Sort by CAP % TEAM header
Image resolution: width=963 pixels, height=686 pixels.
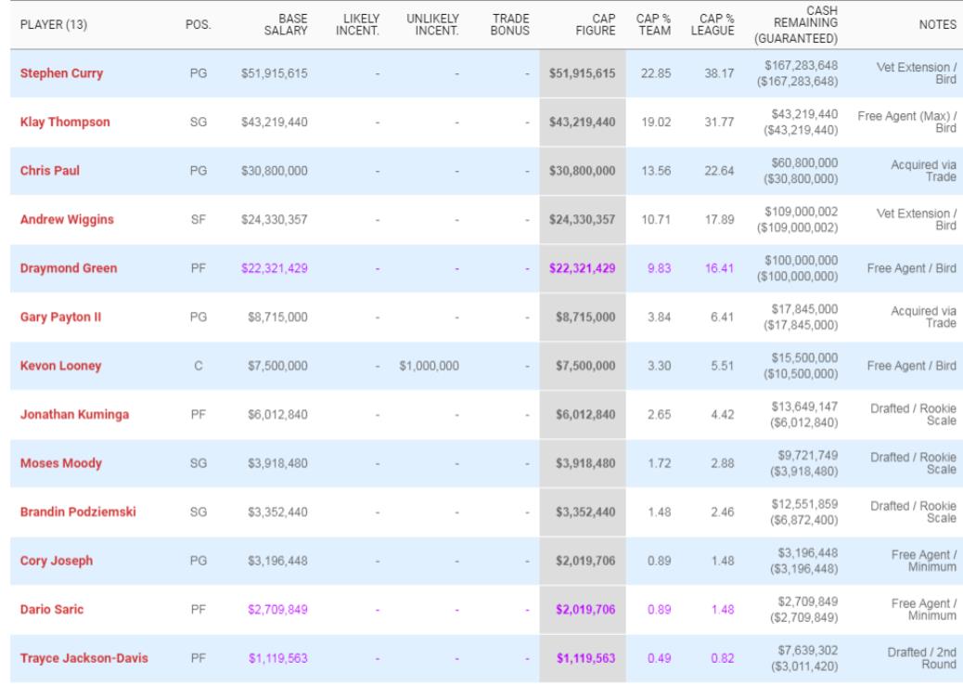[x=653, y=24]
